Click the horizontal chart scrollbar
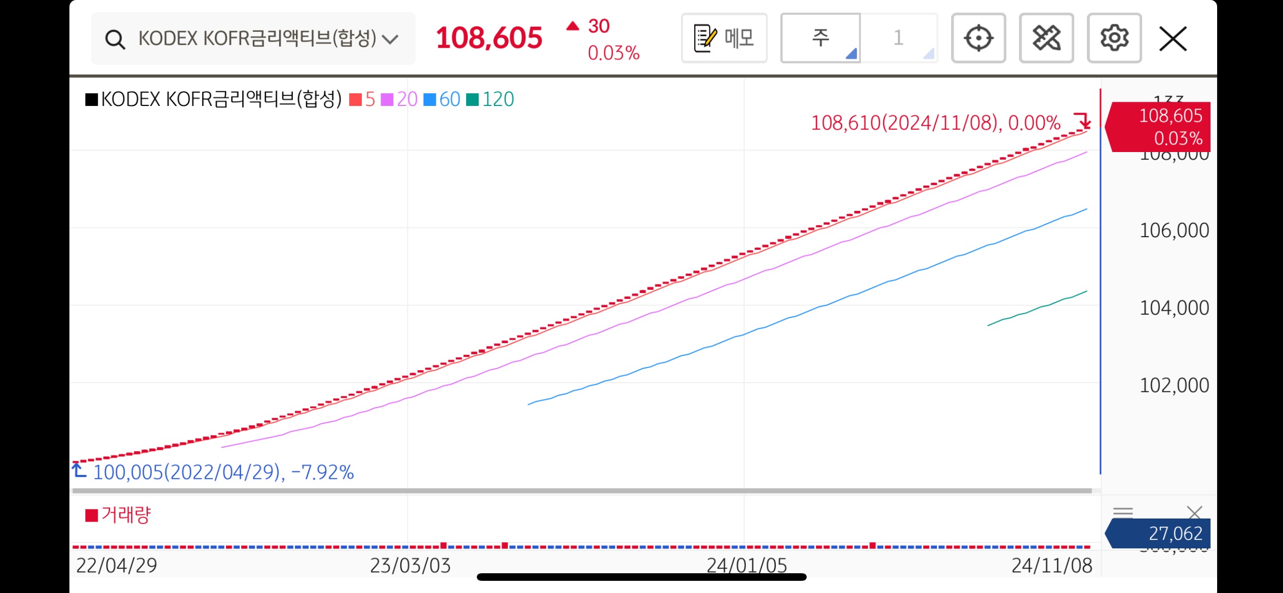Image resolution: width=1283 pixels, height=593 pixels. (x=582, y=491)
